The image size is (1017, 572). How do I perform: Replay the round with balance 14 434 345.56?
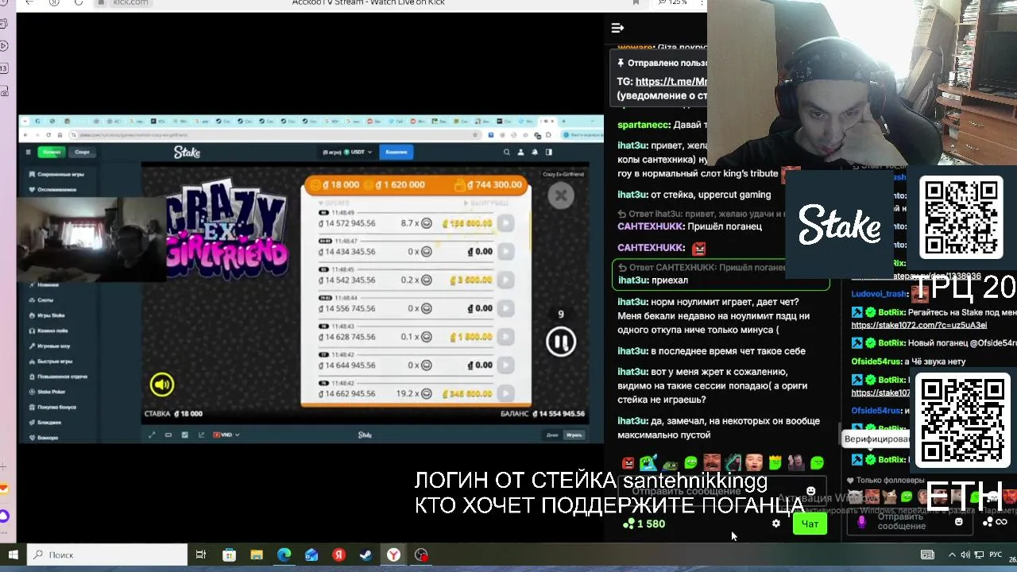505,252
